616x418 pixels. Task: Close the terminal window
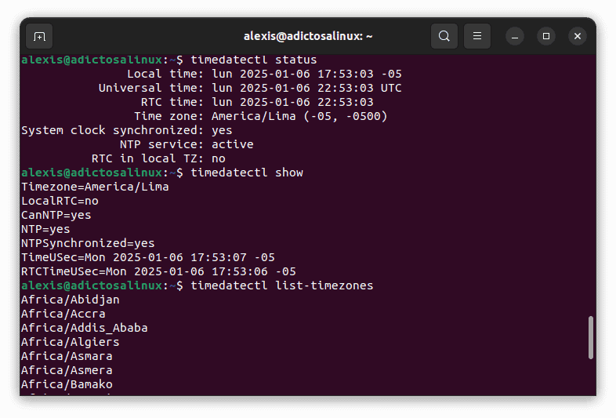578,36
